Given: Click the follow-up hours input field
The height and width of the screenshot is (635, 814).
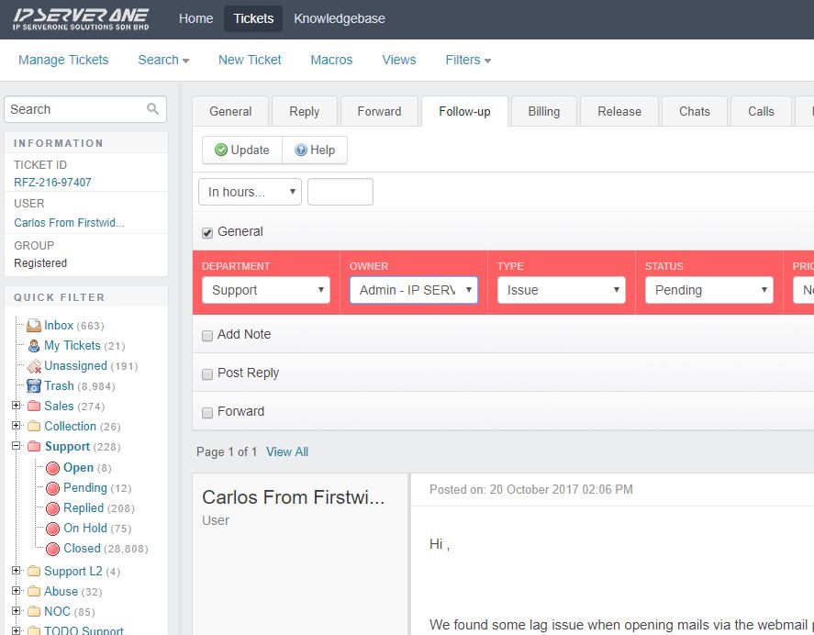Looking at the screenshot, I should [340, 192].
